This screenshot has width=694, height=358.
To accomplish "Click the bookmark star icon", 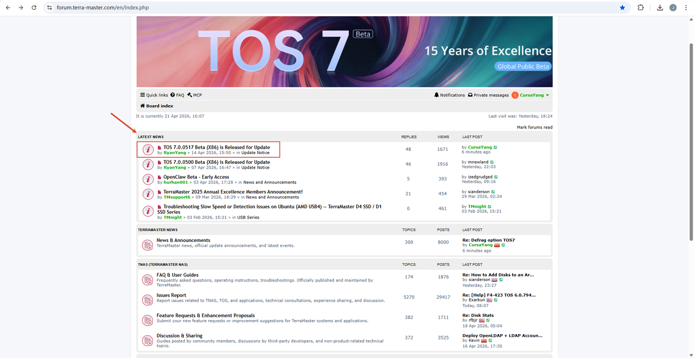I will pyautogui.click(x=622, y=8).
